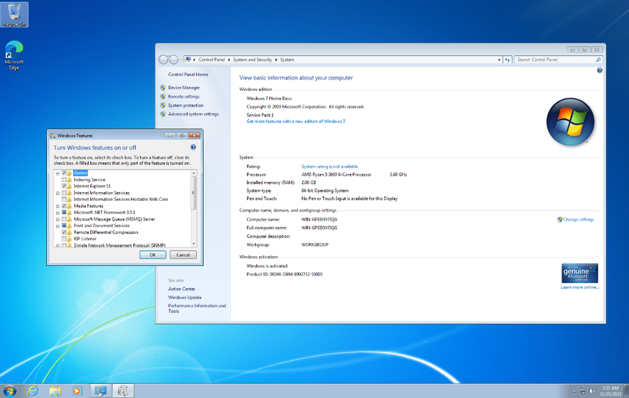Open System protection link
The width and height of the screenshot is (629, 398).
[x=186, y=105]
